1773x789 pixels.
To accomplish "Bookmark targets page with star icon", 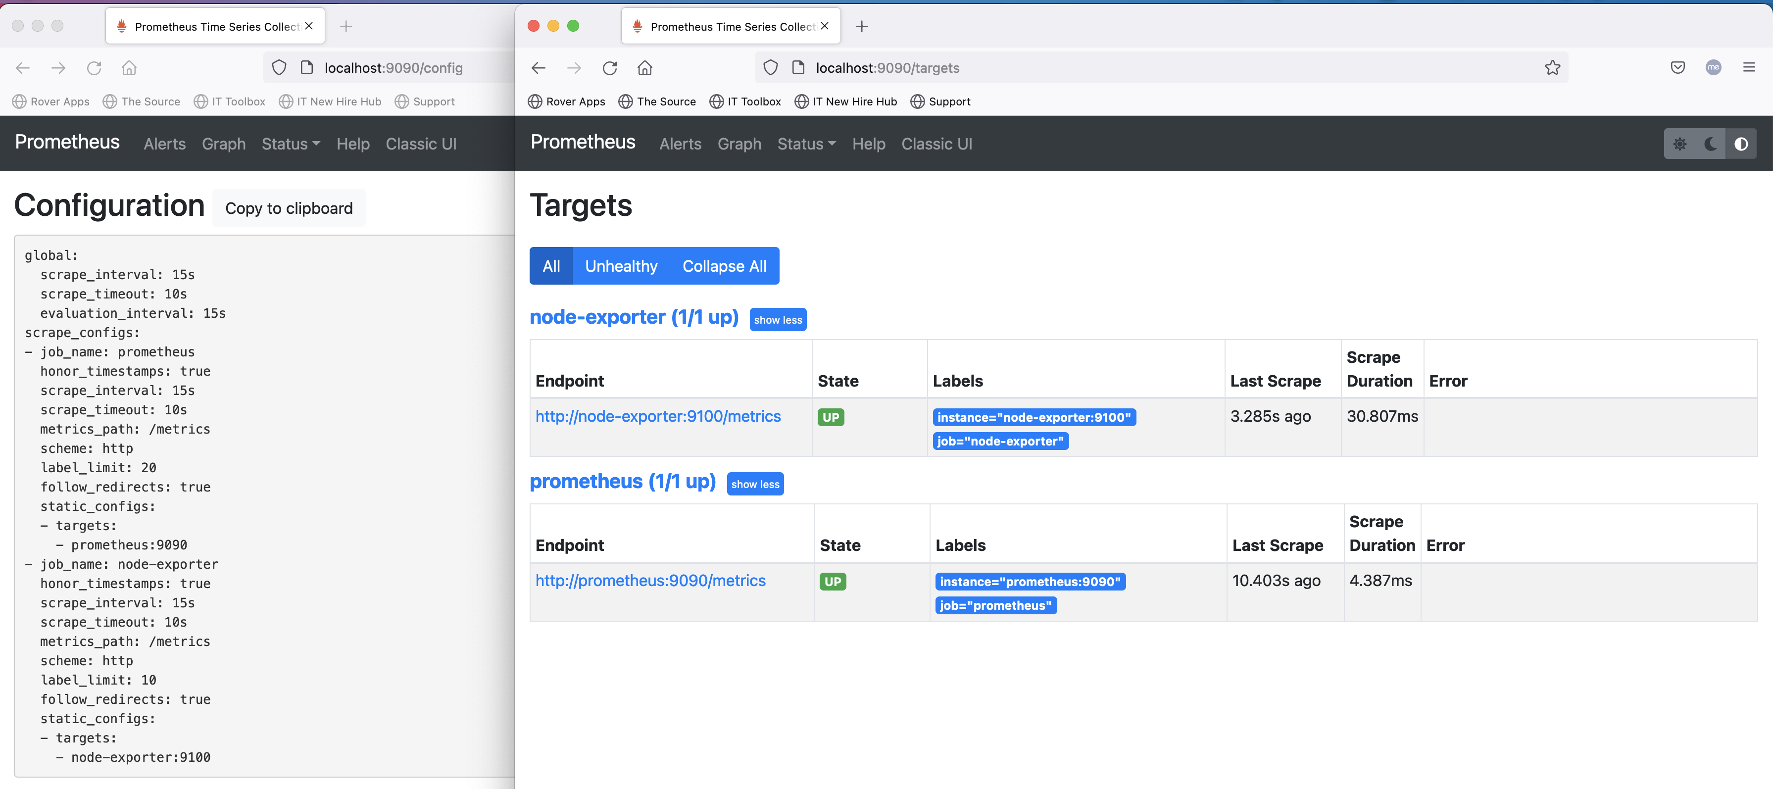I will (1552, 67).
